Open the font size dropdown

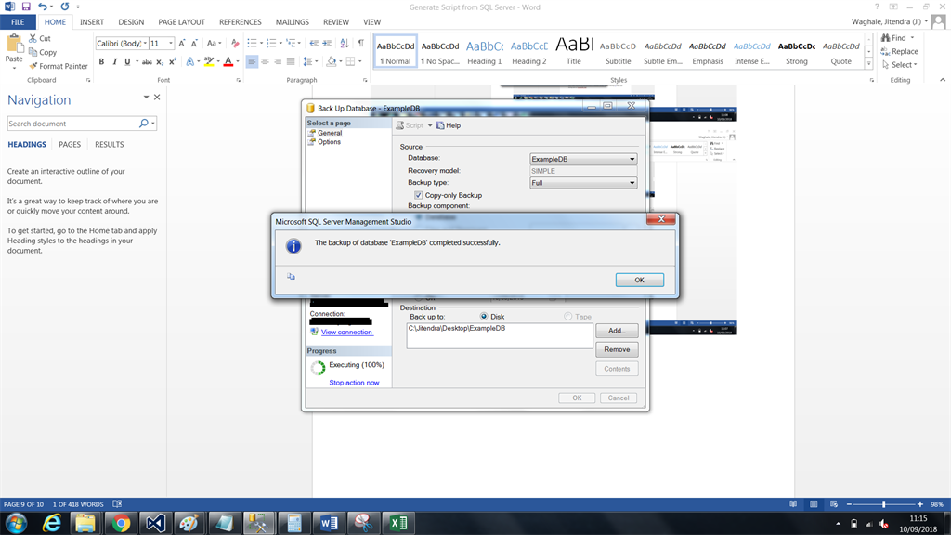171,43
